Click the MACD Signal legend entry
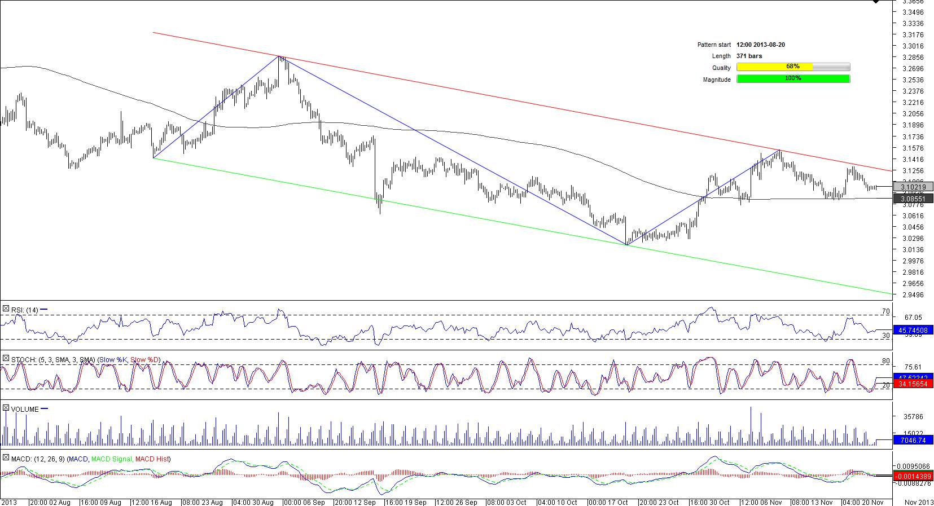The height and width of the screenshot is (506, 934). (x=112, y=459)
